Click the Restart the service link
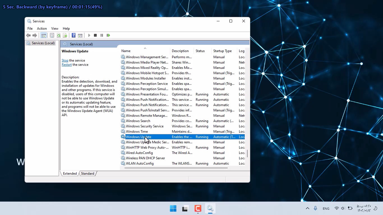This screenshot has width=383, height=215. [x=67, y=65]
